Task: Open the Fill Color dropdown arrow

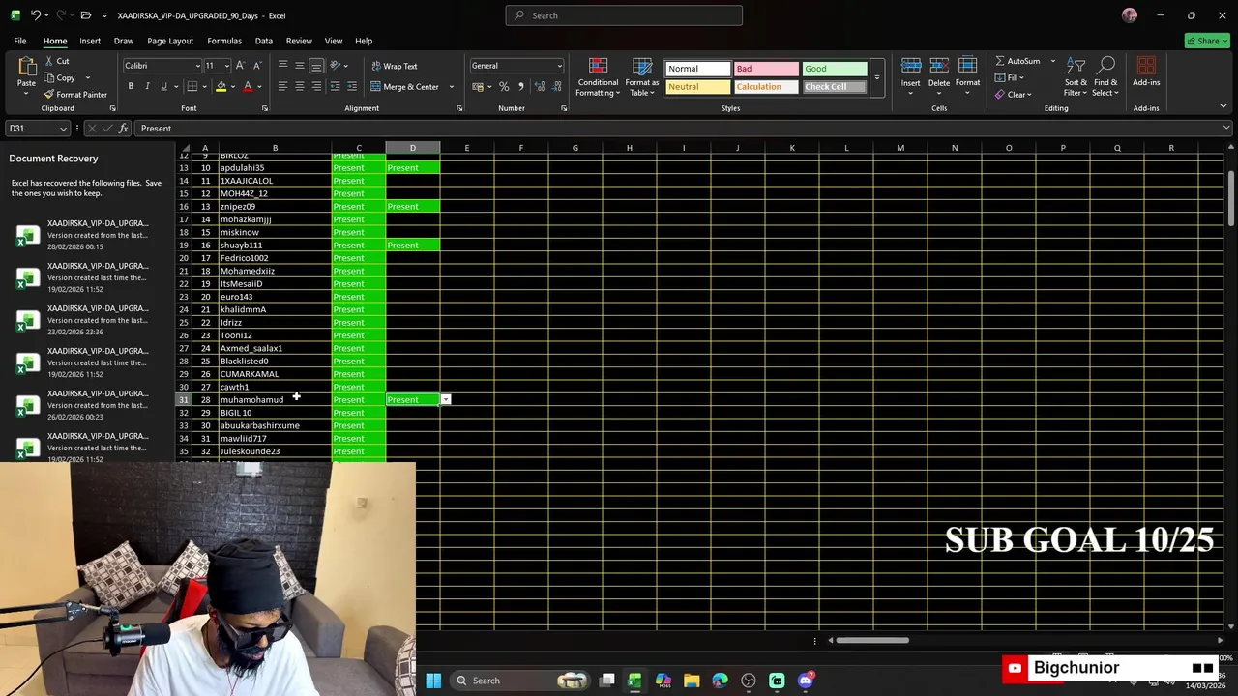Action: [x=232, y=87]
